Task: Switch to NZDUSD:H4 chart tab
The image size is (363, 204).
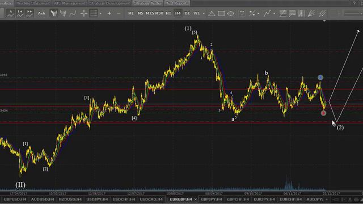Action: (70, 199)
